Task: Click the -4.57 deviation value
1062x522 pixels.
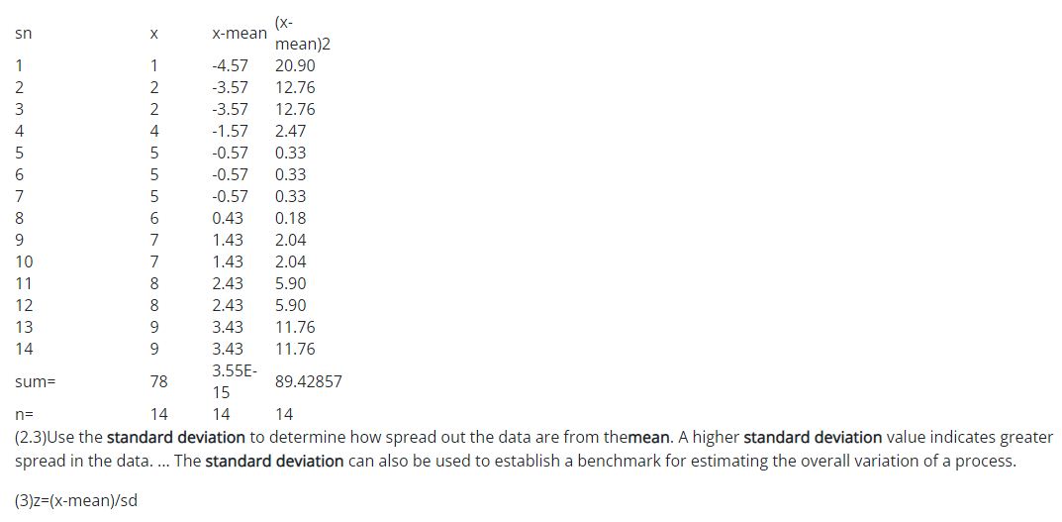Action: 231,65
